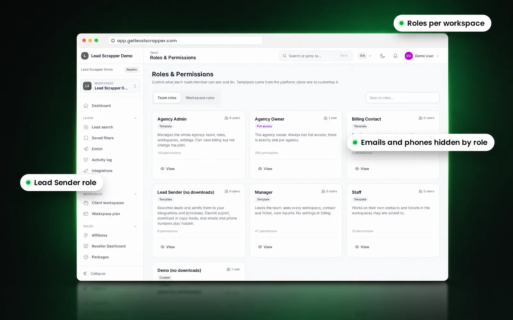View the Lead Sender (no downloads) role

(168, 247)
